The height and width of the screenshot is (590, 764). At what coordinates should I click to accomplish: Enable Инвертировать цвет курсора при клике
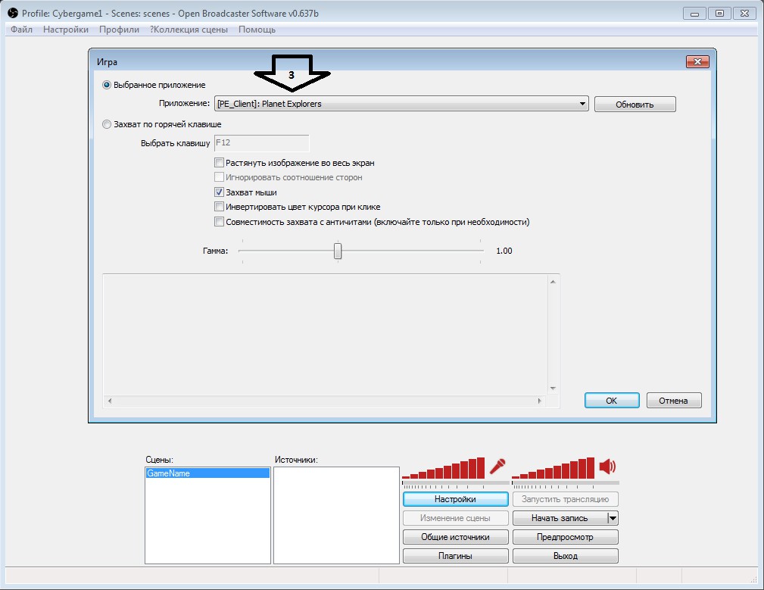pyautogui.click(x=220, y=207)
